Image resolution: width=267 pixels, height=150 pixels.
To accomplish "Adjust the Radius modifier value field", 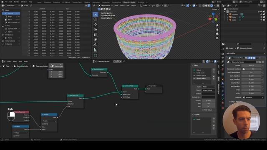I will pos(252,65).
